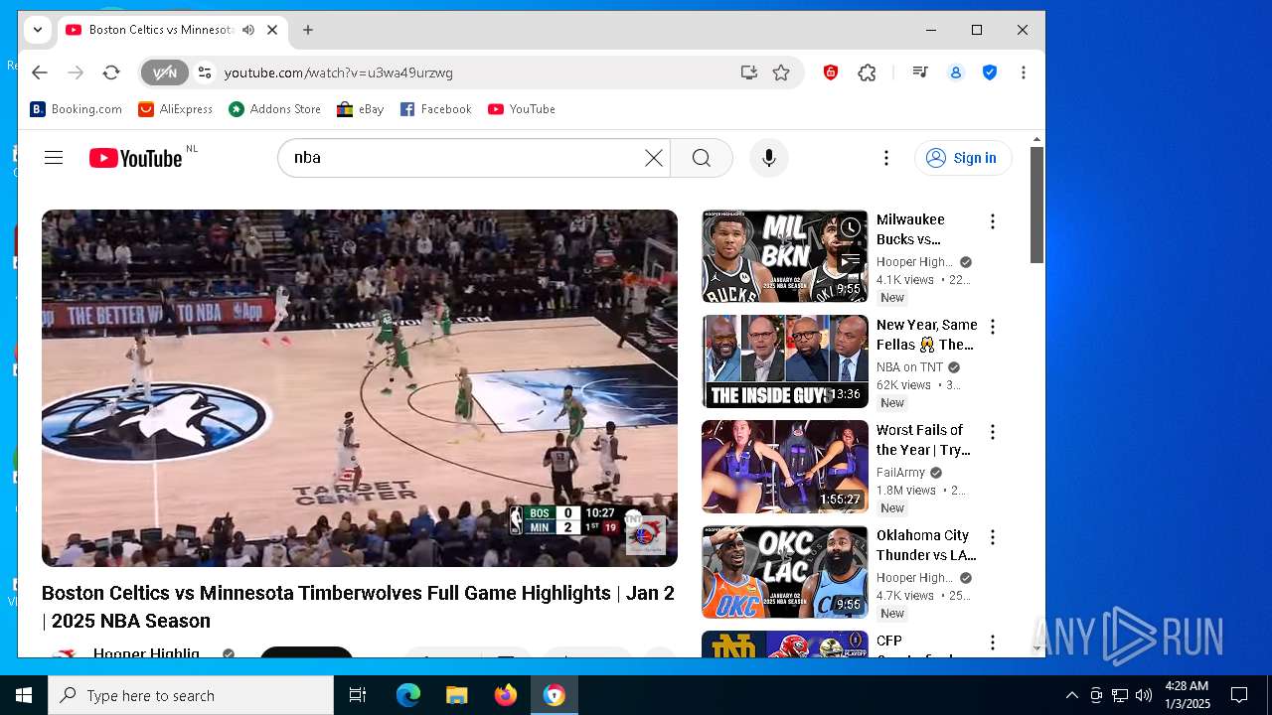This screenshot has width=1272, height=715.
Task: Open a new browser tab
Action: tap(308, 30)
